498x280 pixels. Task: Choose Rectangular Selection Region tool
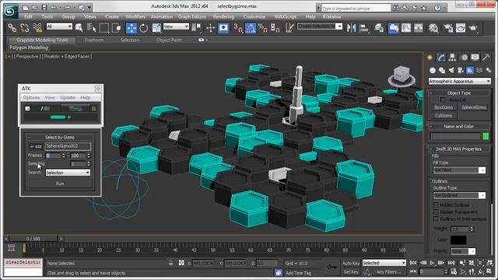pos(103,28)
